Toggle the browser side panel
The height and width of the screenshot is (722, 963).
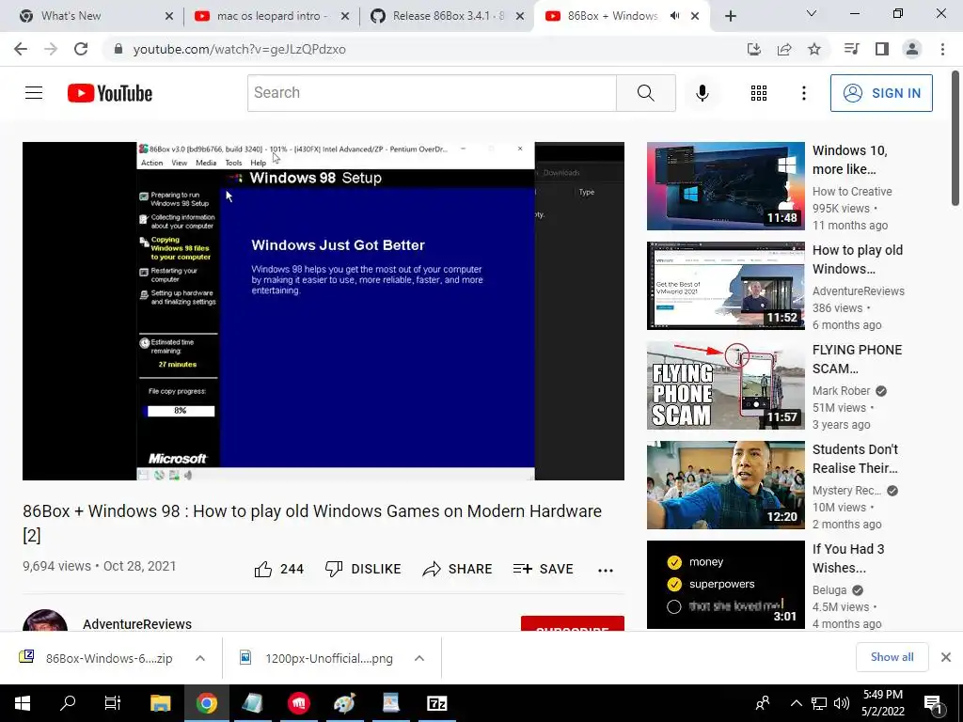pos(882,49)
